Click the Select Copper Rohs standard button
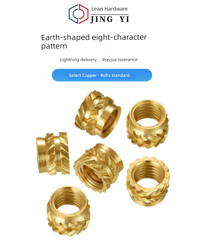The image size is (204, 246). coord(102,75)
